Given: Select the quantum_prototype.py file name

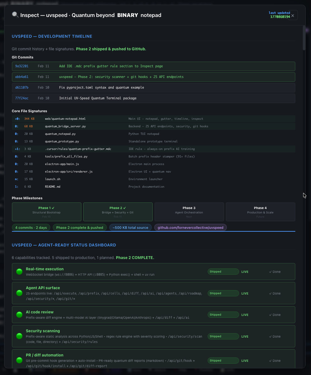Looking at the screenshot, I should click(62, 141).
